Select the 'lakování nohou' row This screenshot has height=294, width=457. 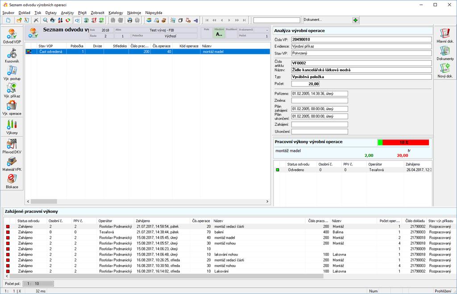pyautogui.click(x=230, y=254)
